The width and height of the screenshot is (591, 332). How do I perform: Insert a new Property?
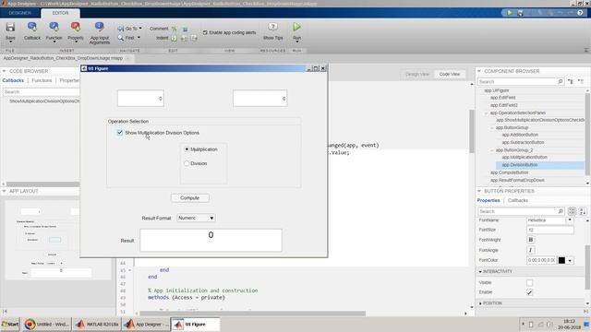(x=76, y=30)
